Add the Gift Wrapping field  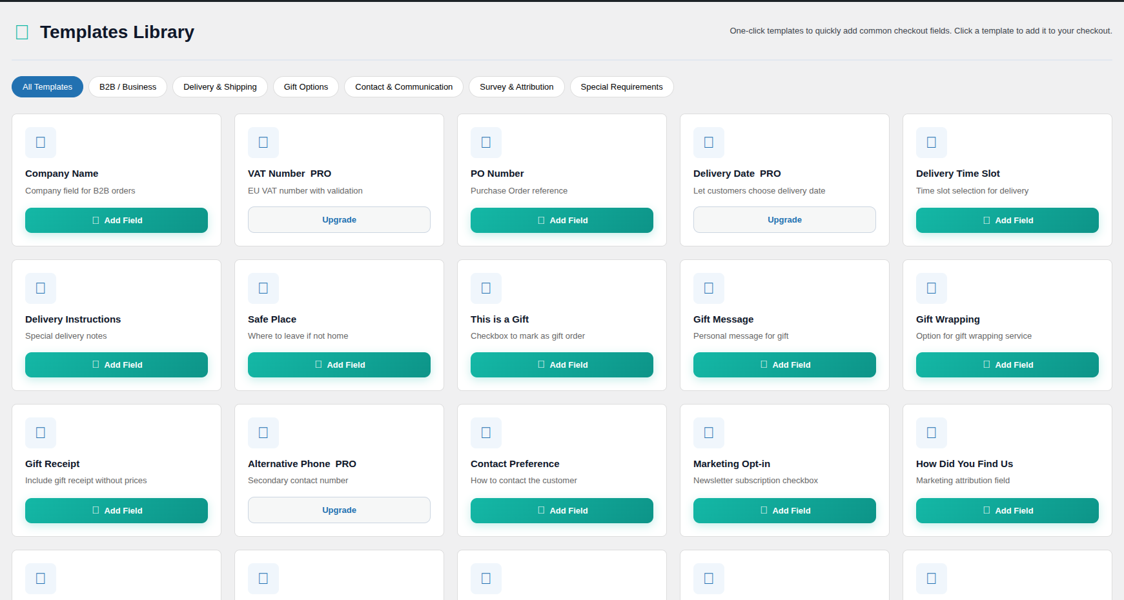1007,365
